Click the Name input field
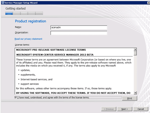Image resolution: width=150 pixels, height=113 pixels. point(79,27)
